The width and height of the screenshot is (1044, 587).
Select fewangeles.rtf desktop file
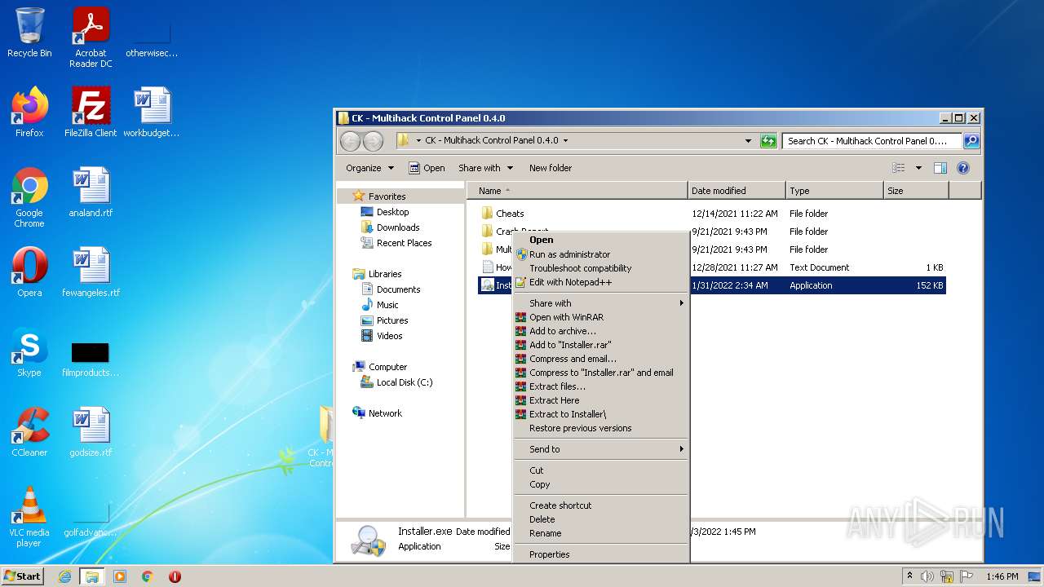click(91, 272)
